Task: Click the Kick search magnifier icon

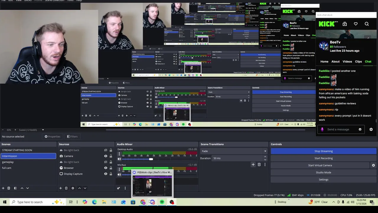Action: point(367,24)
